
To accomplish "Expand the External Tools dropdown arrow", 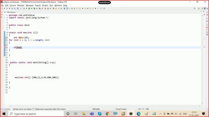I will coord(42,8).
